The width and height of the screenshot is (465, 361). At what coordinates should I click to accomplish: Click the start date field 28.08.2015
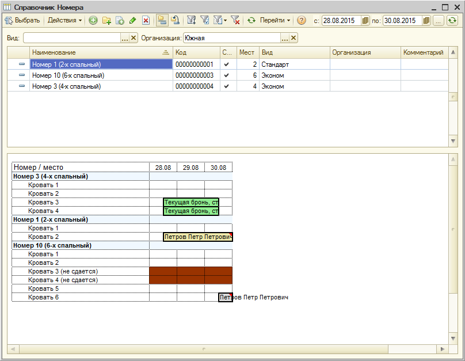point(342,21)
